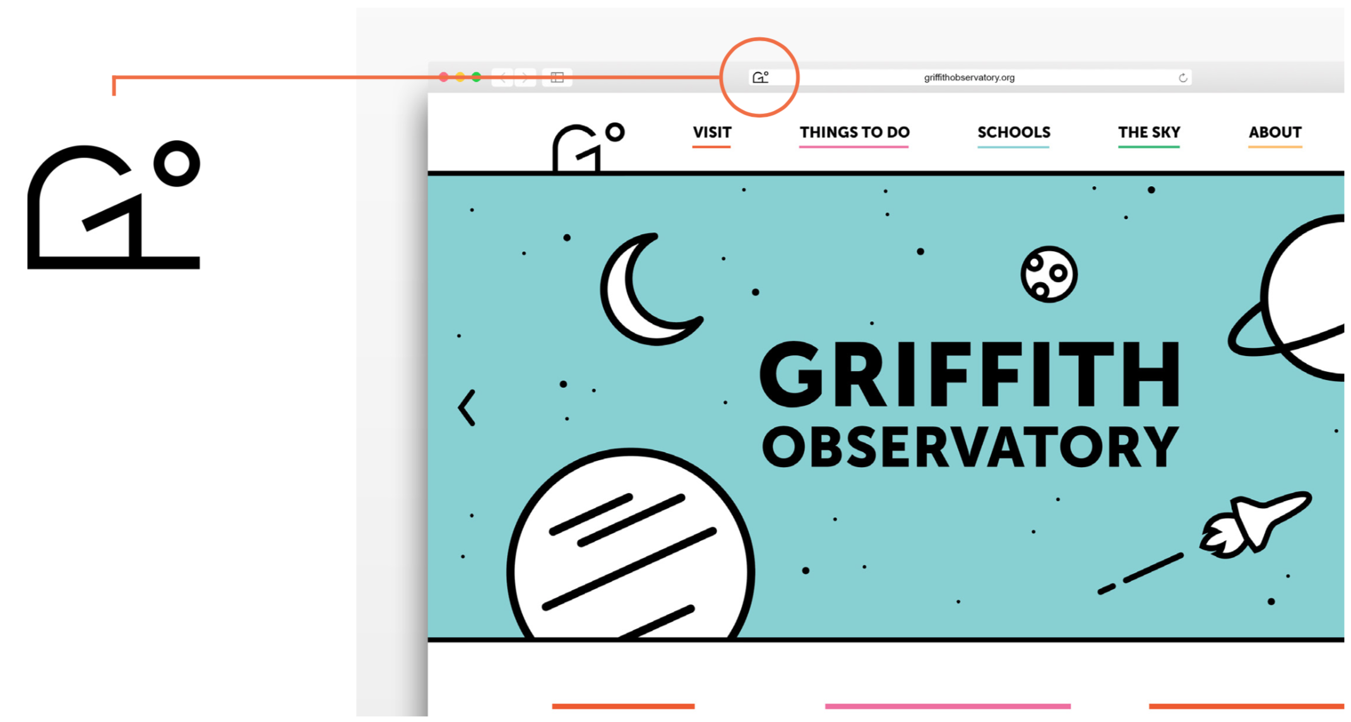This screenshot has width=1351, height=722.
Task: Go to the SCHOOLS section
Action: [1013, 133]
